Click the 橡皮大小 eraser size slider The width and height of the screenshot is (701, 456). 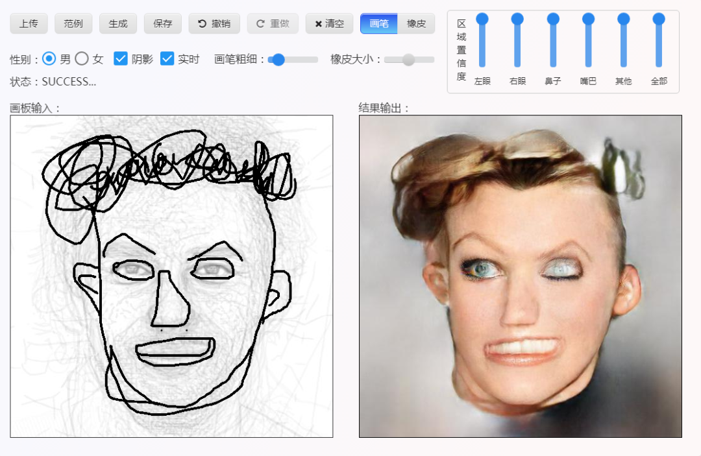tap(408, 60)
